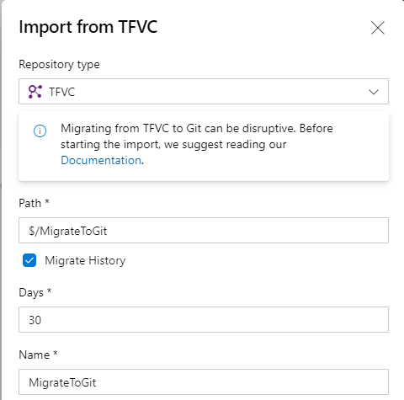The width and height of the screenshot is (404, 400).
Task: Select the TFVC text in repository dropdown
Action: (62, 92)
